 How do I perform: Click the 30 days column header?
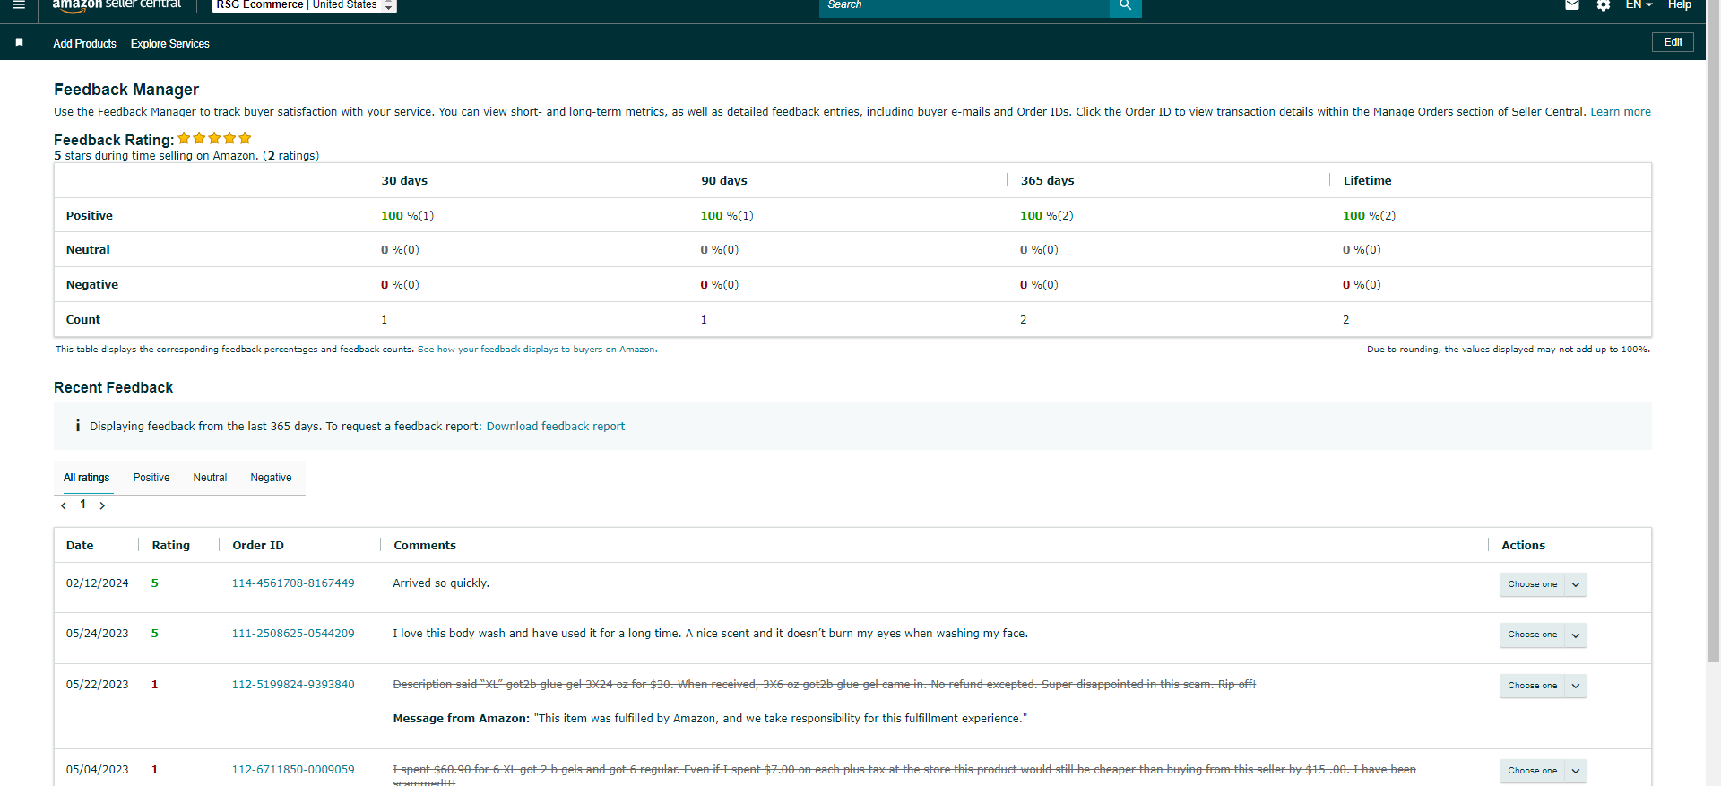click(404, 181)
